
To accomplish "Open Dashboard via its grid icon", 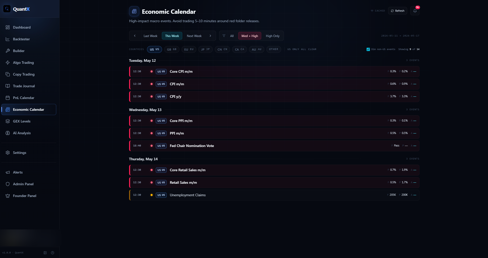I will (x=8, y=27).
